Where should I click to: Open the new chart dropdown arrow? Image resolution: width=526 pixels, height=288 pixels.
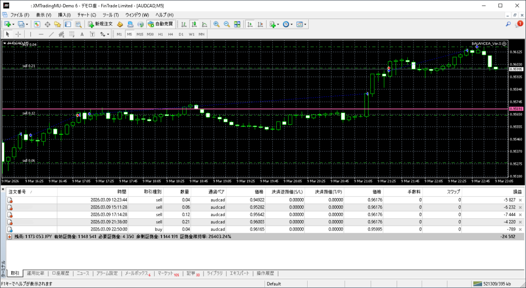(x=13, y=24)
